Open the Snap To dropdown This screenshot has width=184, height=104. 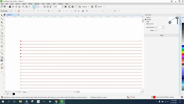click(88, 7)
